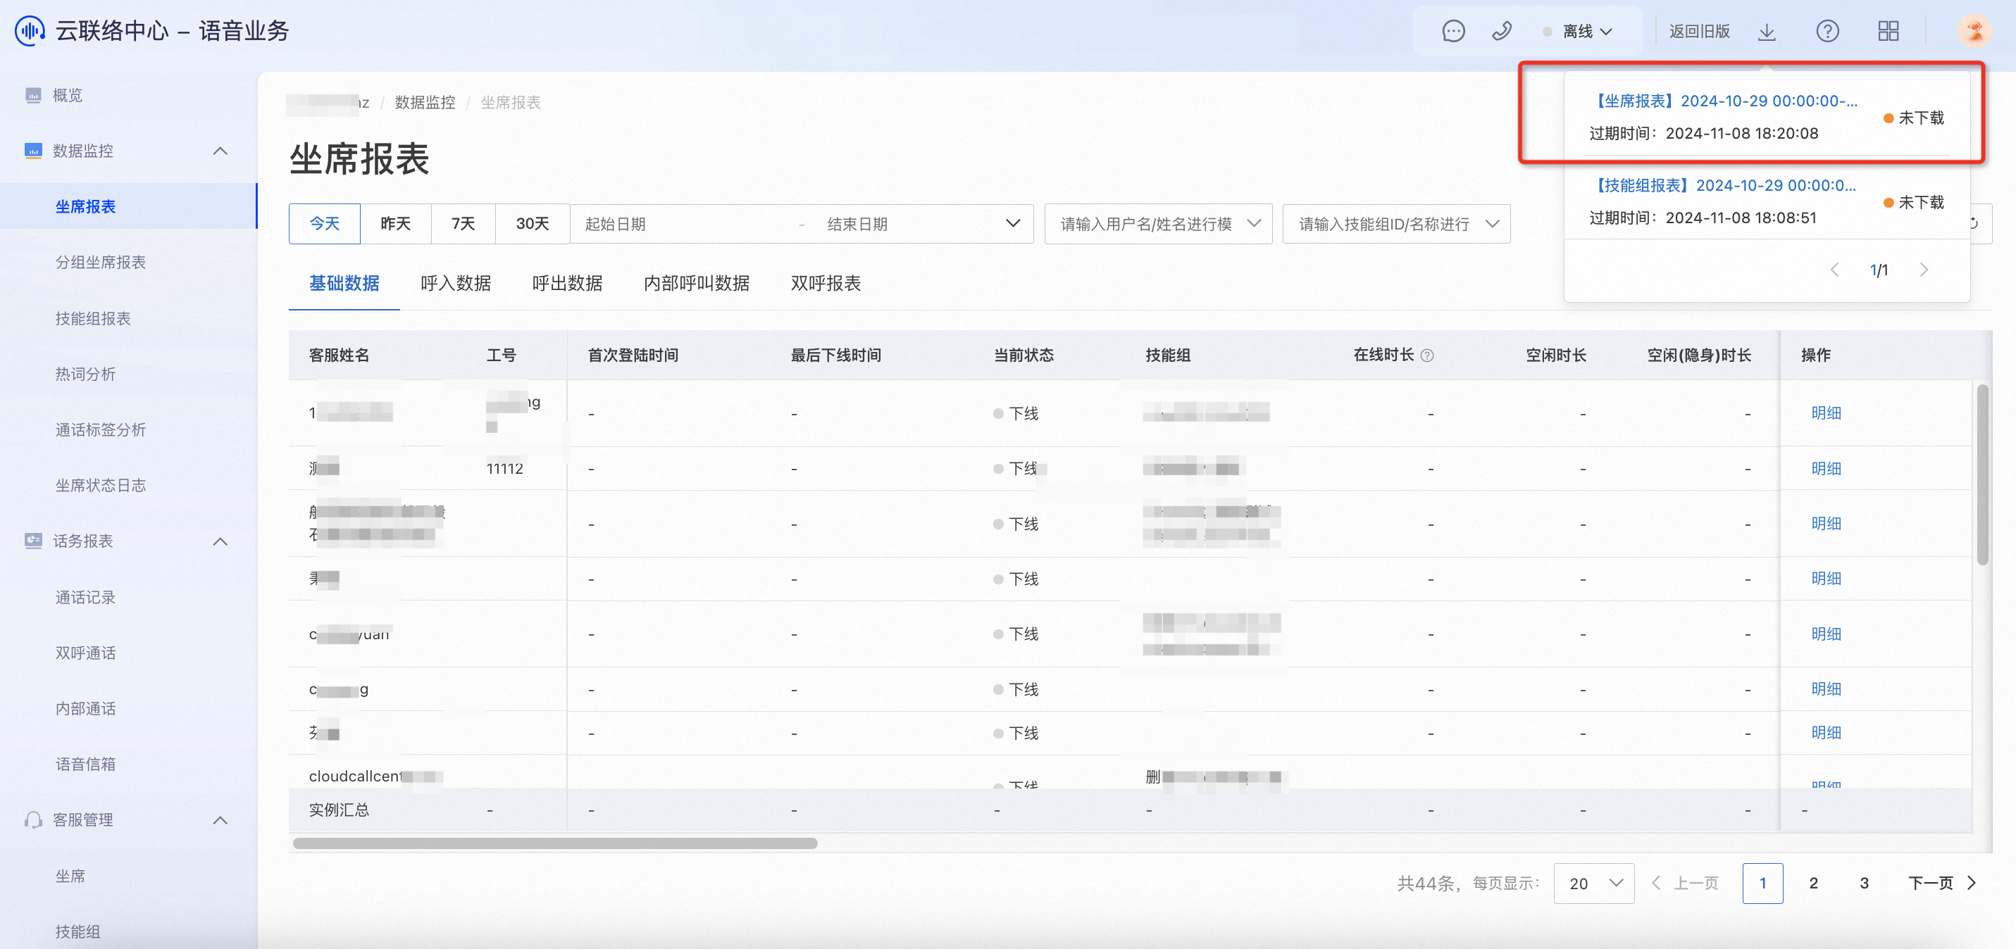
Task: Click 数据监控 in the breadcrumb
Action: [x=425, y=103]
